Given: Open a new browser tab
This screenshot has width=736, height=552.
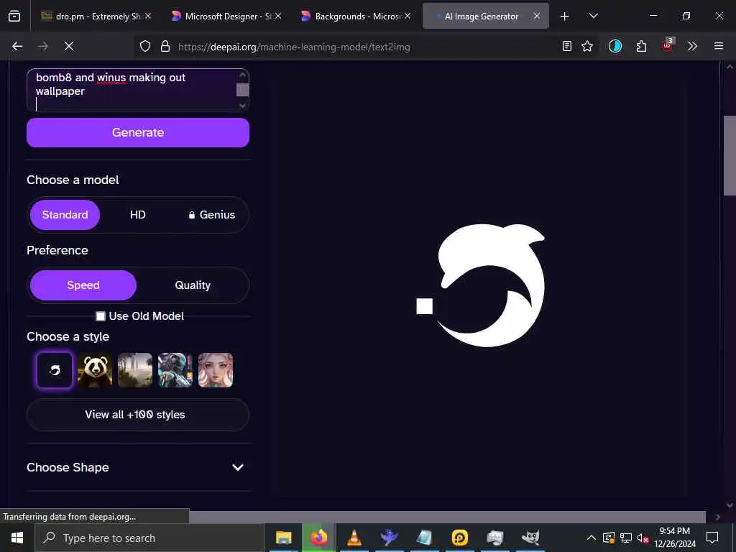Looking at the screenshot, I should coord(565,17).
